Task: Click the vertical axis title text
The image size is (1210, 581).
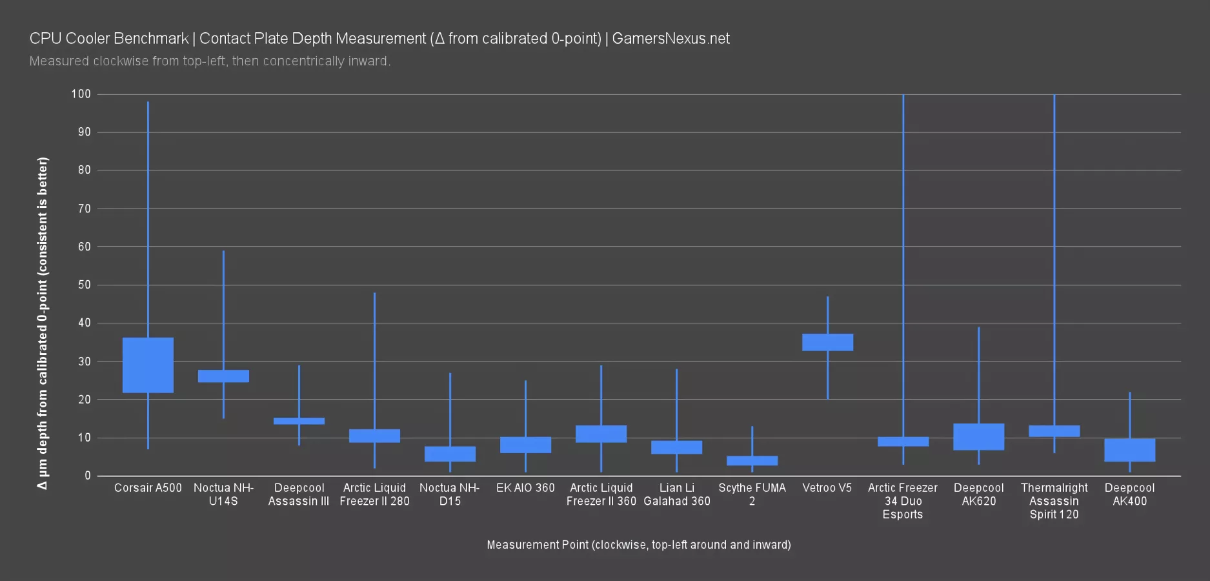Action: click(x=43, y=323)
